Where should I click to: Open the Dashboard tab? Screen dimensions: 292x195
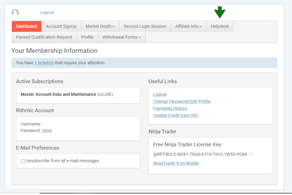pyautogui.click(x=26, y=26)
